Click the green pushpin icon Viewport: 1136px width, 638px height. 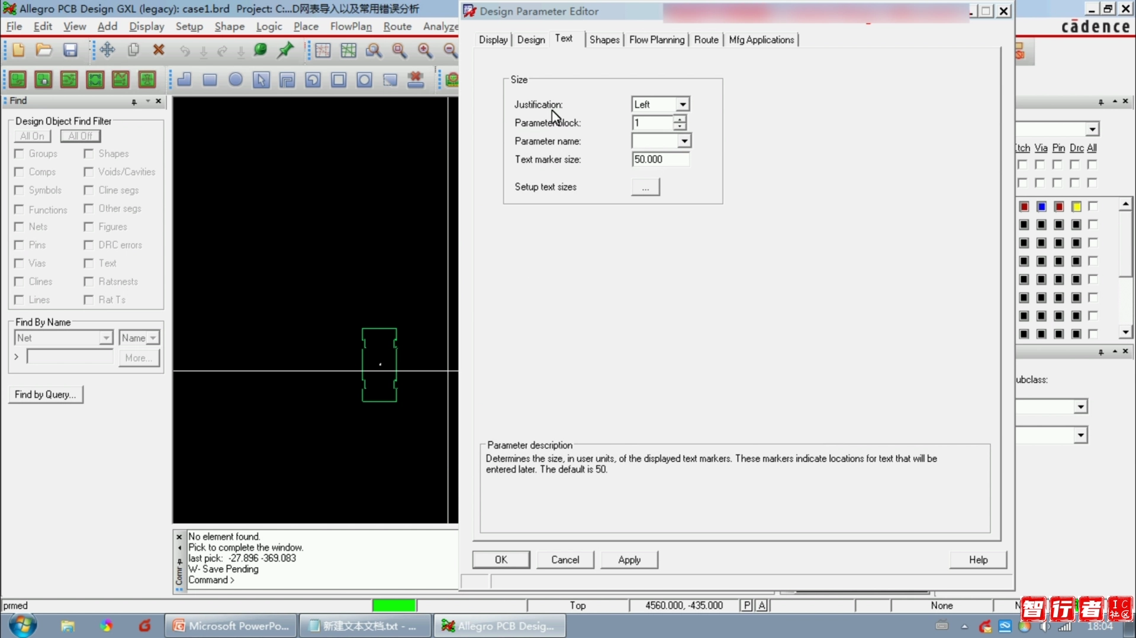point(286,50)
